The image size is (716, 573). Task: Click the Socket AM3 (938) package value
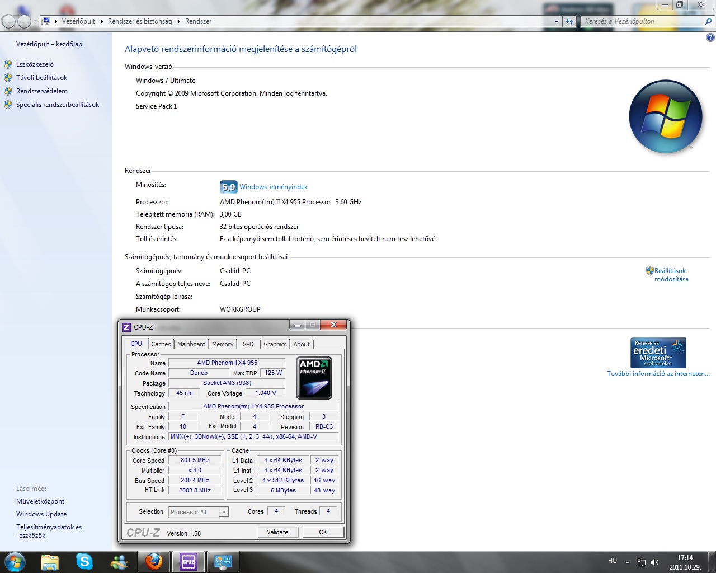pyautogui.click(x=227, y=383)
